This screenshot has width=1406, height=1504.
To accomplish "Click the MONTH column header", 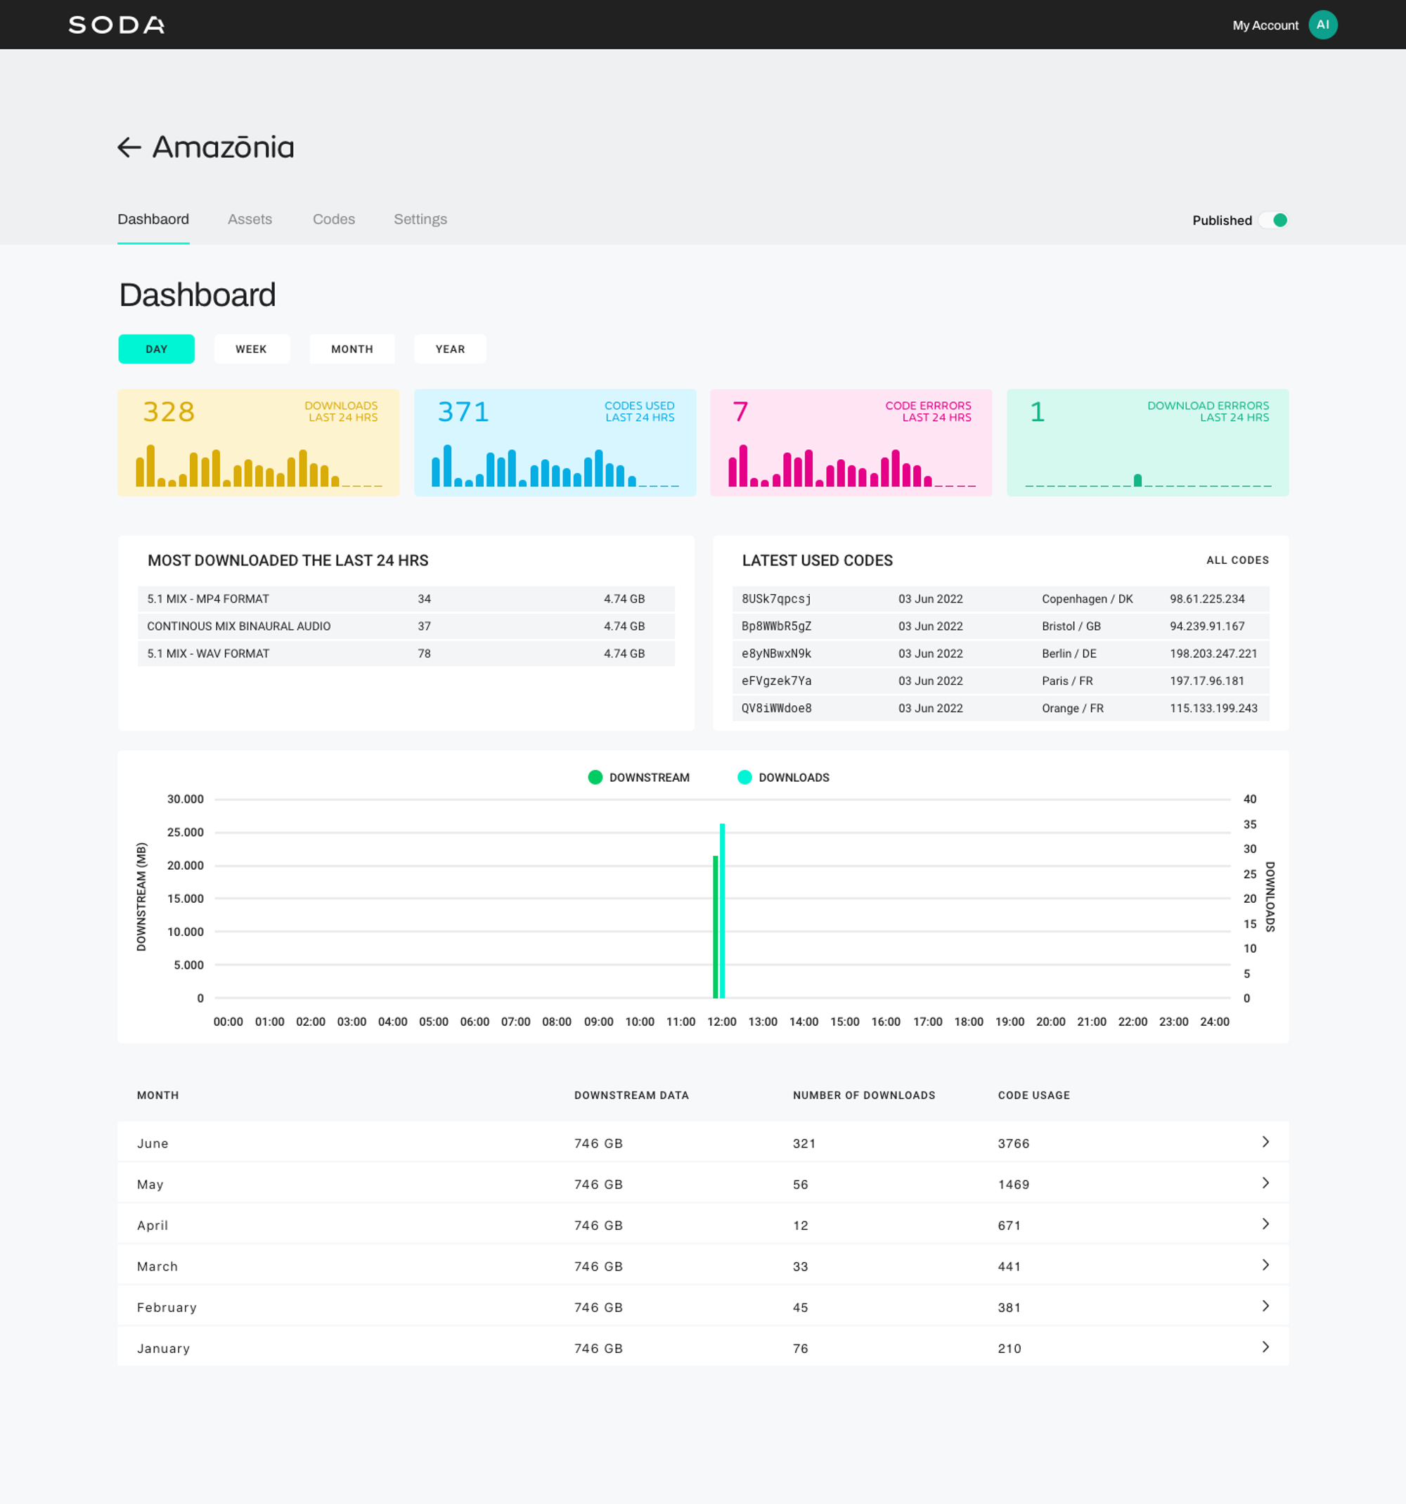I will [x=158, y=1095].
